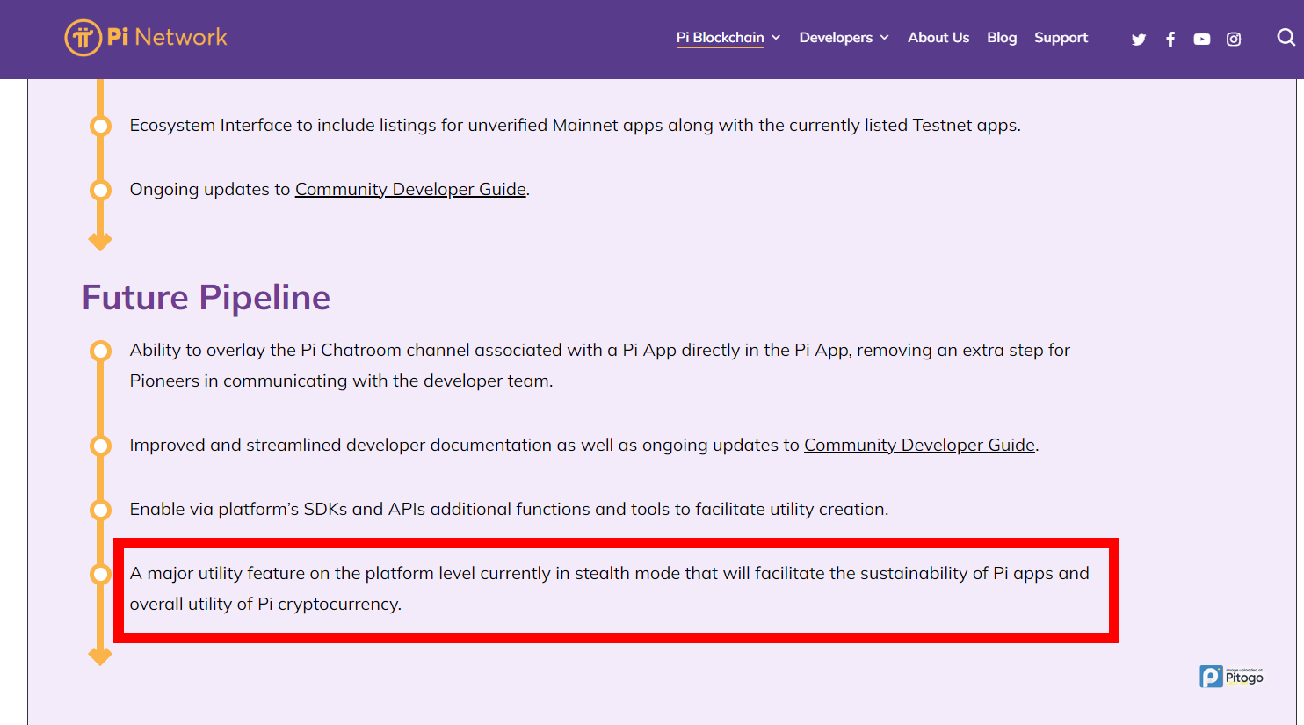The height and width of the screenshot is (725, 1304).
Task: Open Community Developer Guide link under Ongoing updates
Action: [410, 189]
